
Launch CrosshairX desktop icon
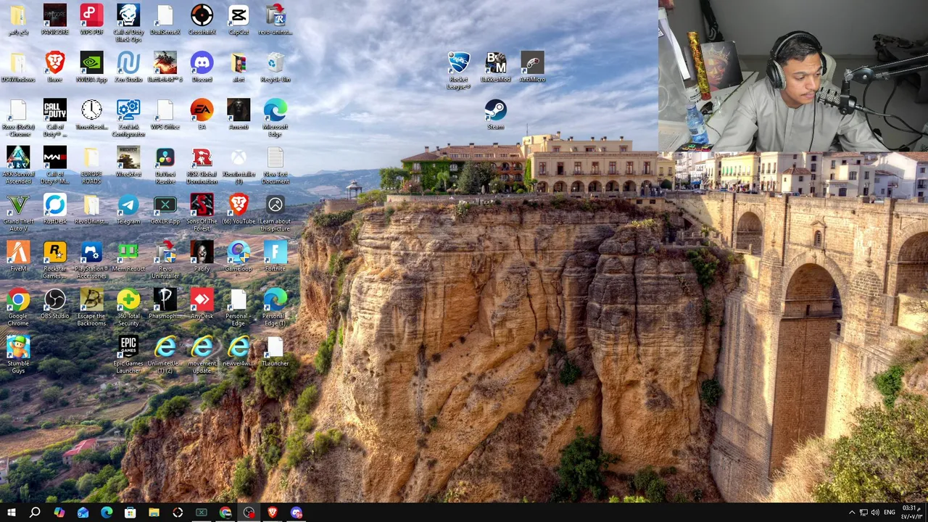point(202,20)
